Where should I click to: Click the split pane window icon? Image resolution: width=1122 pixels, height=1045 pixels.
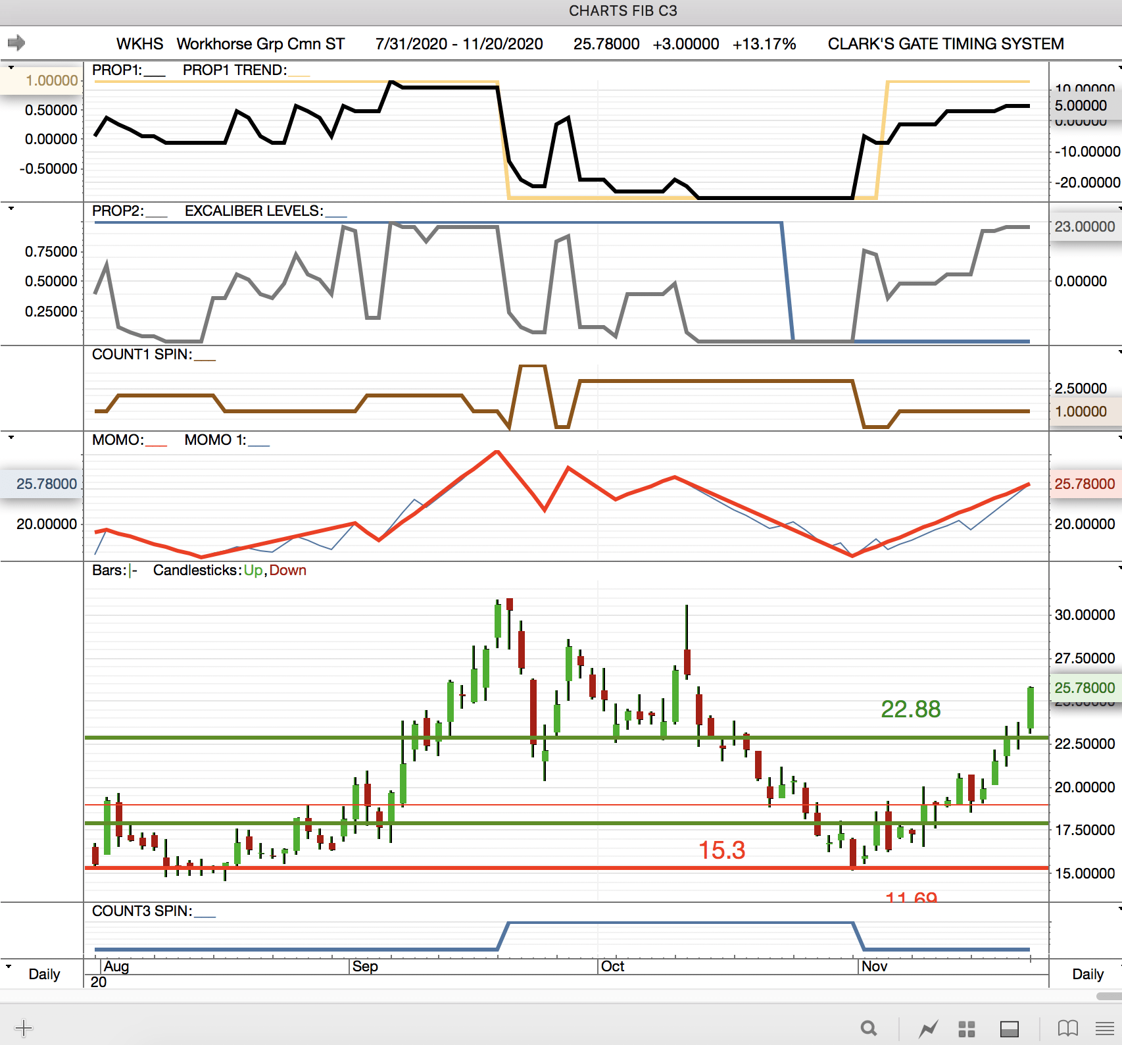1009,1029
